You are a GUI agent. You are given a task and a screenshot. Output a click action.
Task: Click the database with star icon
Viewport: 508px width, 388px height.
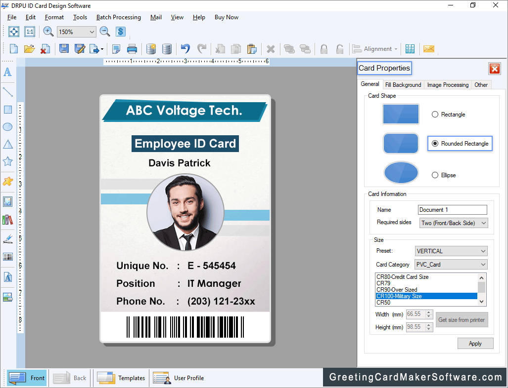pyautogui.click(x=151, y=49)
